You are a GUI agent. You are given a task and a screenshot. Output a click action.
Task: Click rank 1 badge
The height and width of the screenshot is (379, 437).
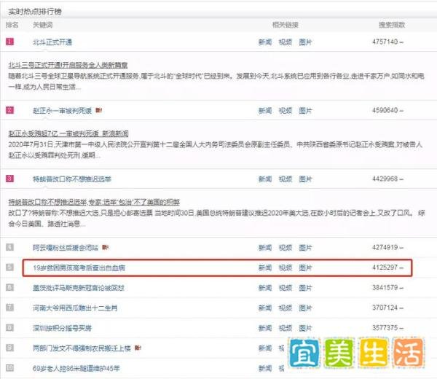click(x=9, y=42)
